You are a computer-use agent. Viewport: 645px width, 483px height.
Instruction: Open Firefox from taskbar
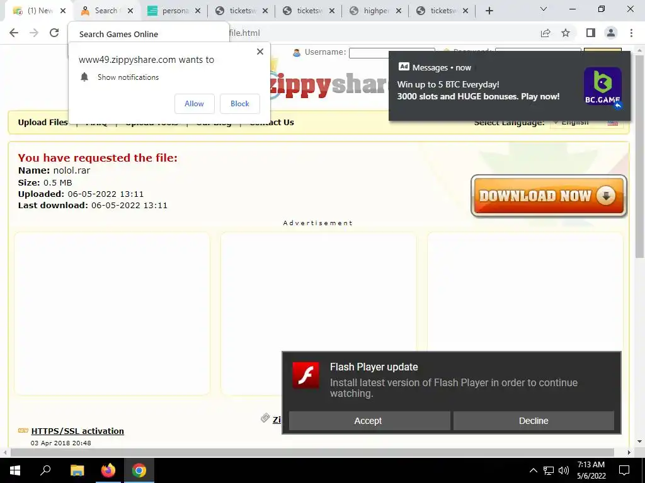(x=108, y=470)
